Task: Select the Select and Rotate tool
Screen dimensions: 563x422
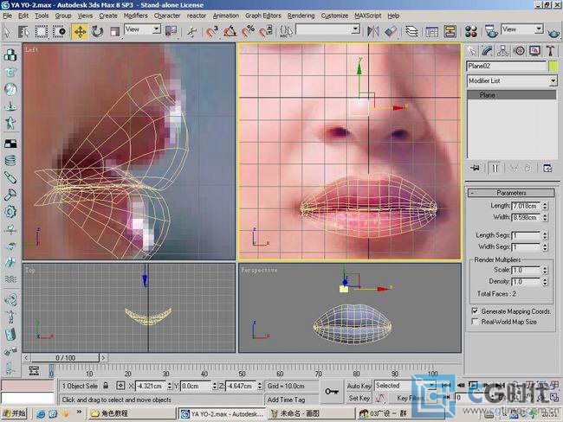Action: point(97,31)
